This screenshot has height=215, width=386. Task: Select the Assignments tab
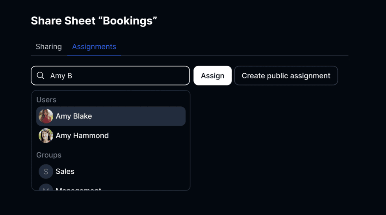tap(94, 46)
